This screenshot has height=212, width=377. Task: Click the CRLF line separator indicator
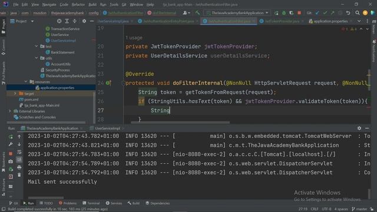coord(315,209)
